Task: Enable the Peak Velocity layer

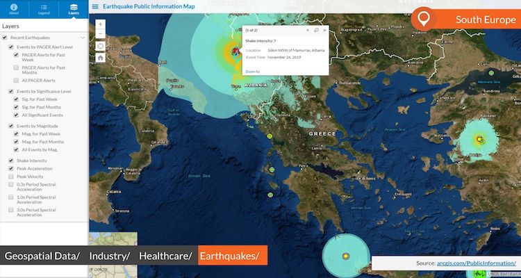Action: tap(11, 177)
